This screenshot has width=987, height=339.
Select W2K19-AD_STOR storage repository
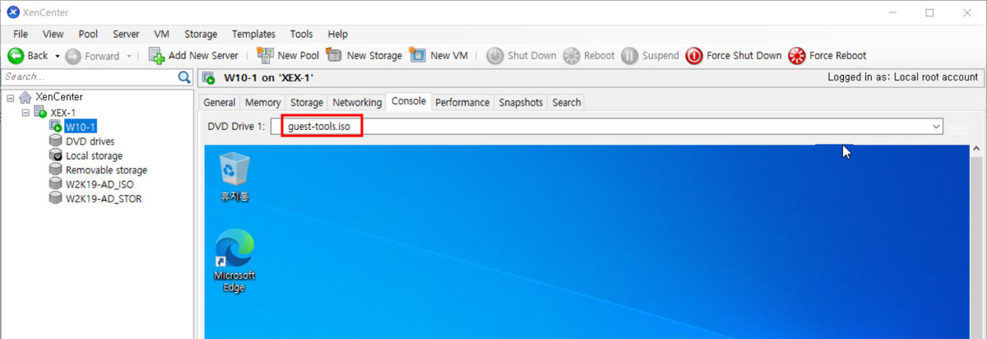[x=104, y=199]
